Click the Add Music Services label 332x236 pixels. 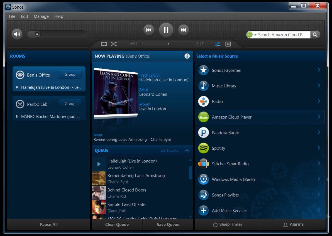[x=230, y=211]
